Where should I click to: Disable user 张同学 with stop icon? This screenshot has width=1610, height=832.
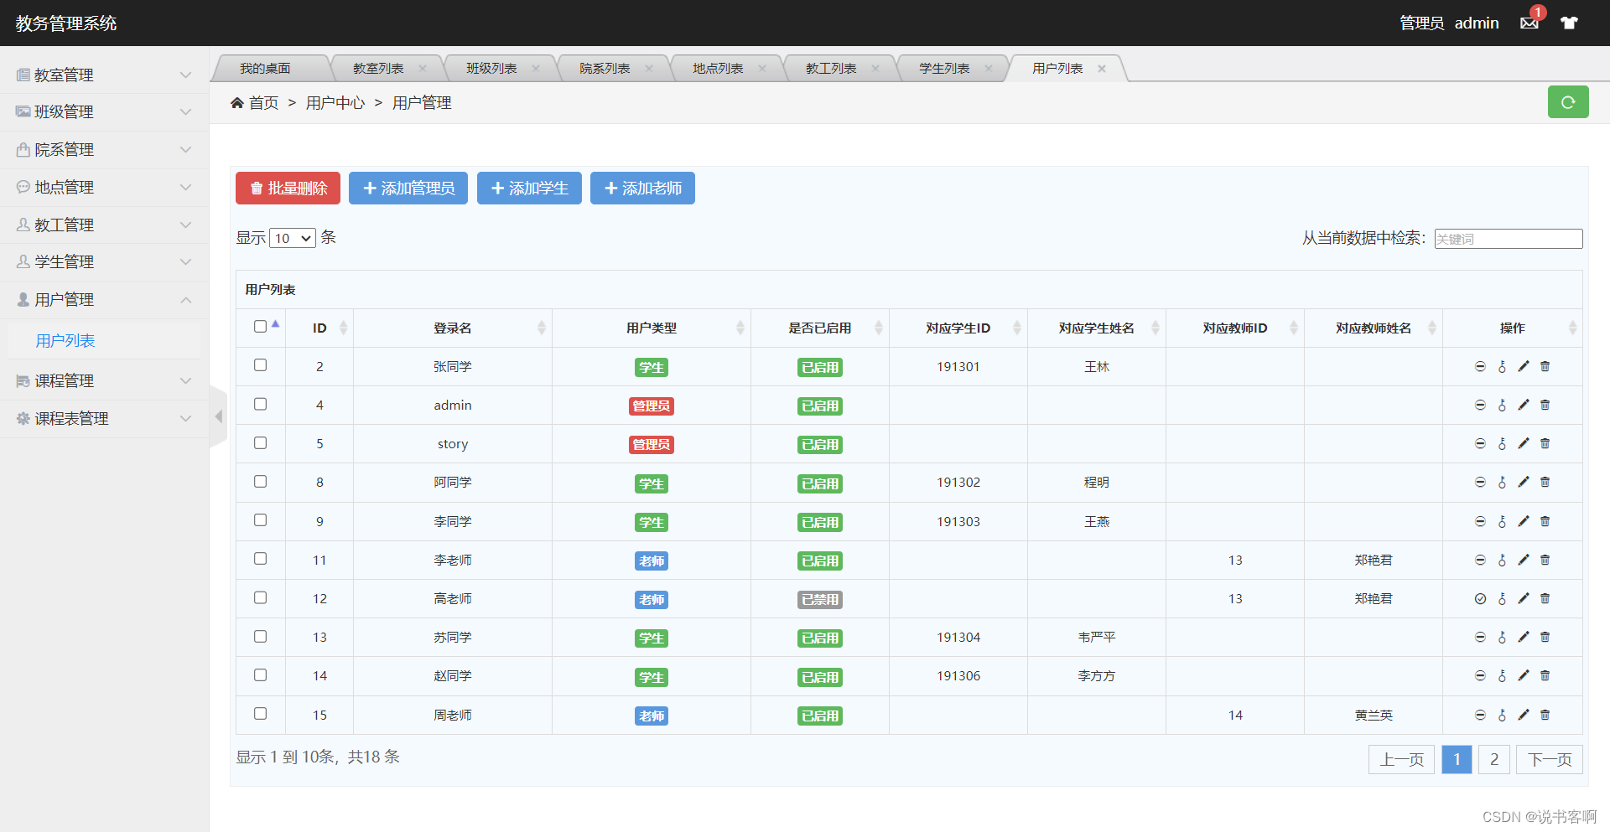click(1480, 366)
